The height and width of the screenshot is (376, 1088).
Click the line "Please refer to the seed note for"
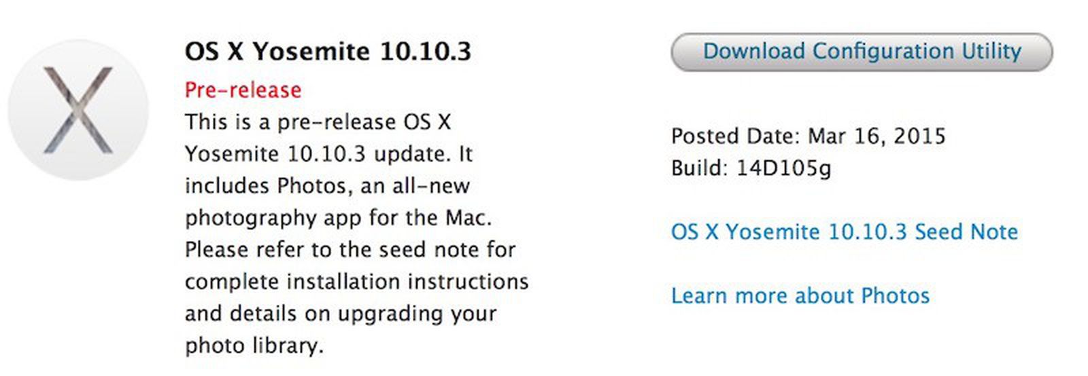click(x=350, y=250)
